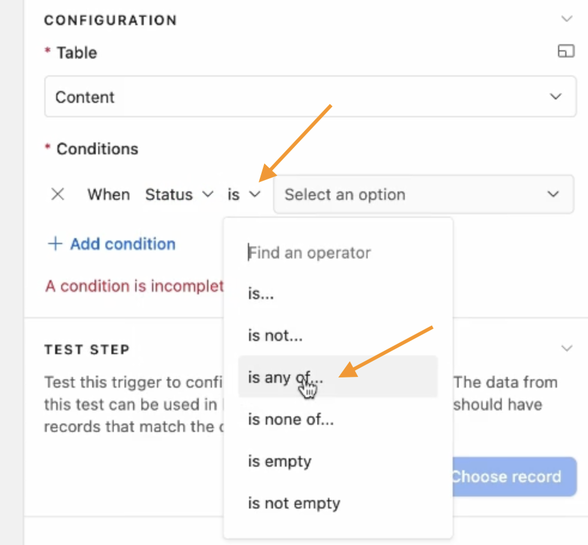Viewport: 588px width, 545px height.
Task: Choose the 'is empty' operator
Action: coord(280,461)
